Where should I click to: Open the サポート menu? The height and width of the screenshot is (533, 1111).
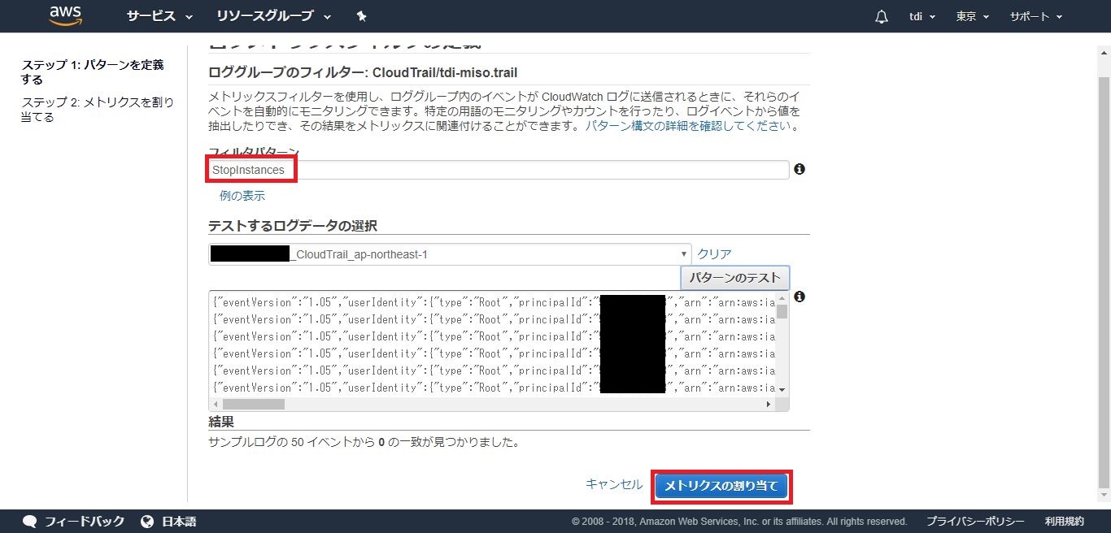point(1035,17)
